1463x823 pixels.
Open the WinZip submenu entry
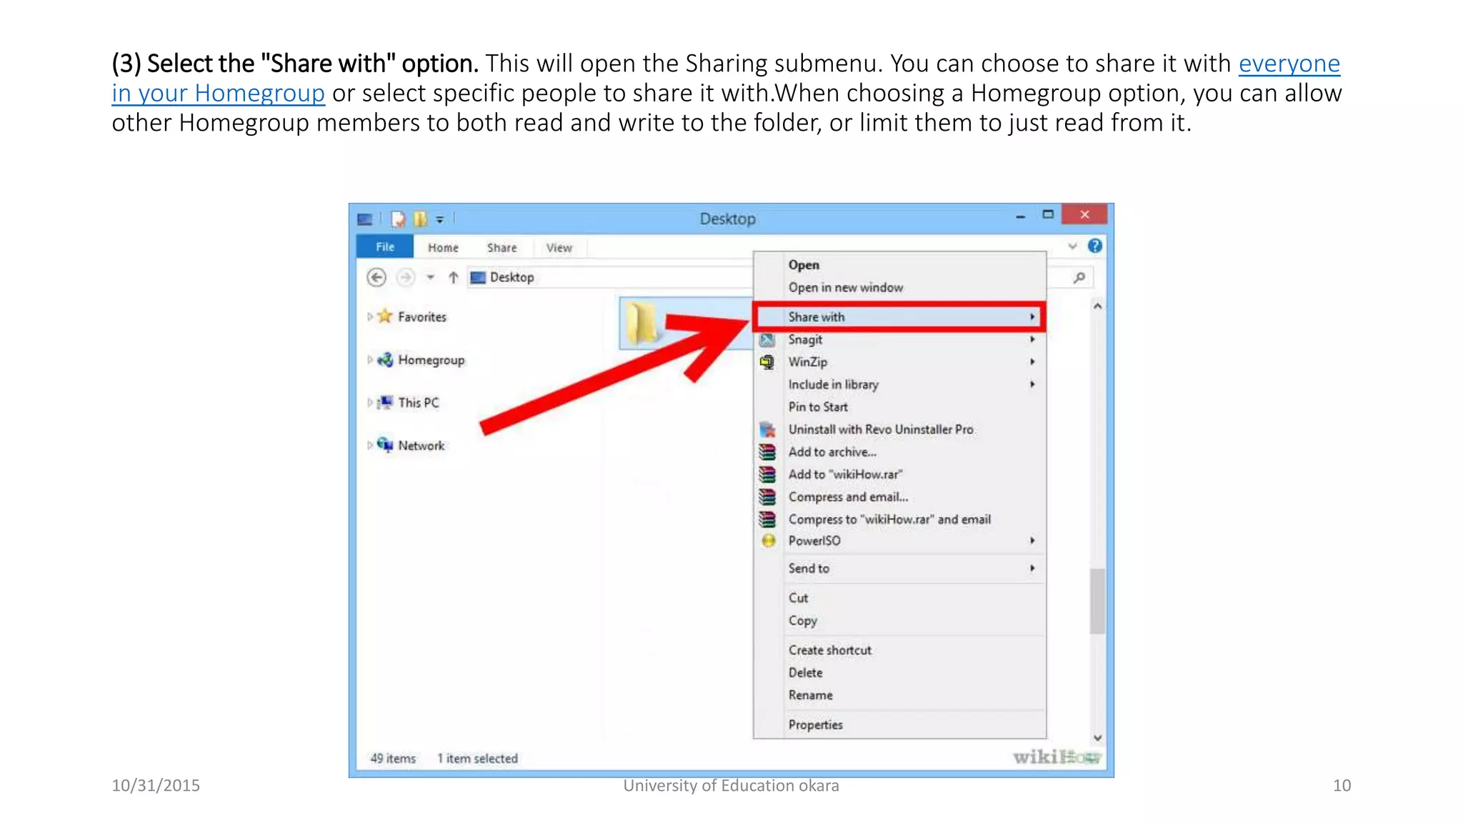point(899,362)
